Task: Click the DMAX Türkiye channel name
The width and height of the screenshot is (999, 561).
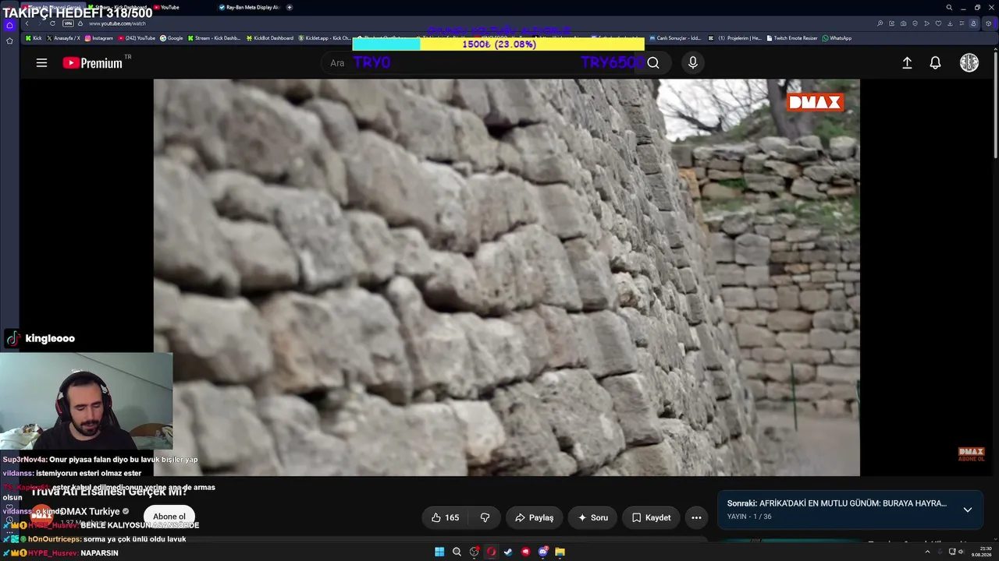Action: (90, 511)
